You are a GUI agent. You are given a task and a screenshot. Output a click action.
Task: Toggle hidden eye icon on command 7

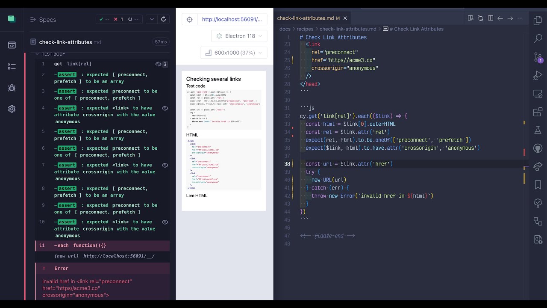tap(165, 165)
